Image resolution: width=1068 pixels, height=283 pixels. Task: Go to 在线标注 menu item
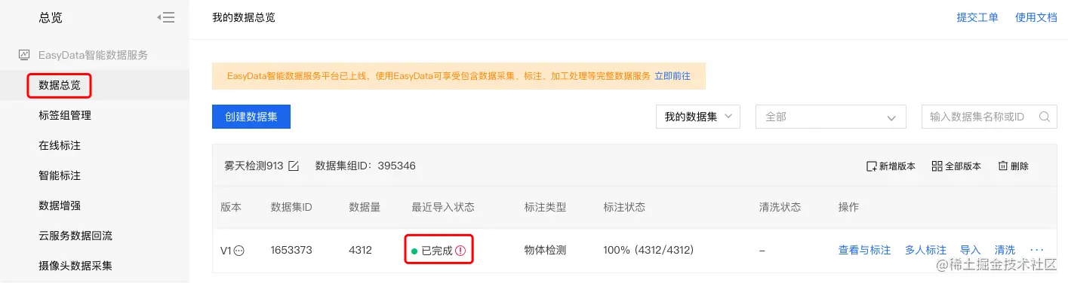coord(60,145)
